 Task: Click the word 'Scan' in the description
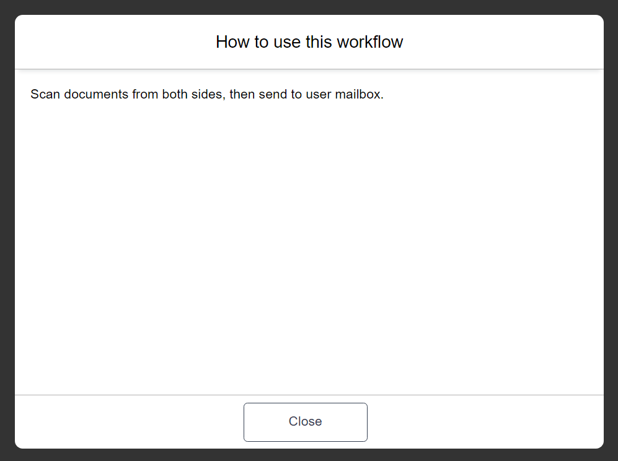coord(46,94)
